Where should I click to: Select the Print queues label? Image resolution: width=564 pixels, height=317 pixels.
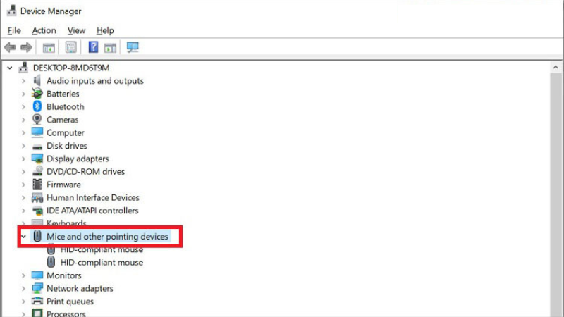(70, 302)
